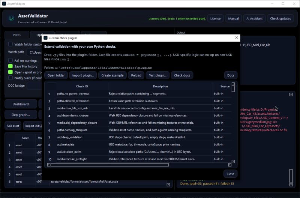This screenshot has height=198, width=300.
Task: Click scroll arrow at bottom of asset list
Action: click(x=168, y=184)
